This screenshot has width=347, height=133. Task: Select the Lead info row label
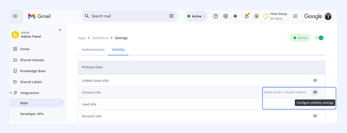point(89,104)
